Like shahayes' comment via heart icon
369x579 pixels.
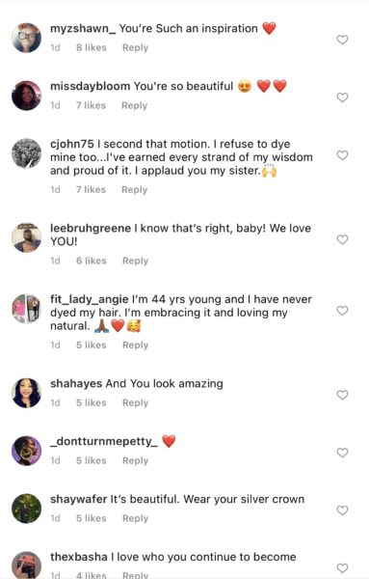click(342, 395)
